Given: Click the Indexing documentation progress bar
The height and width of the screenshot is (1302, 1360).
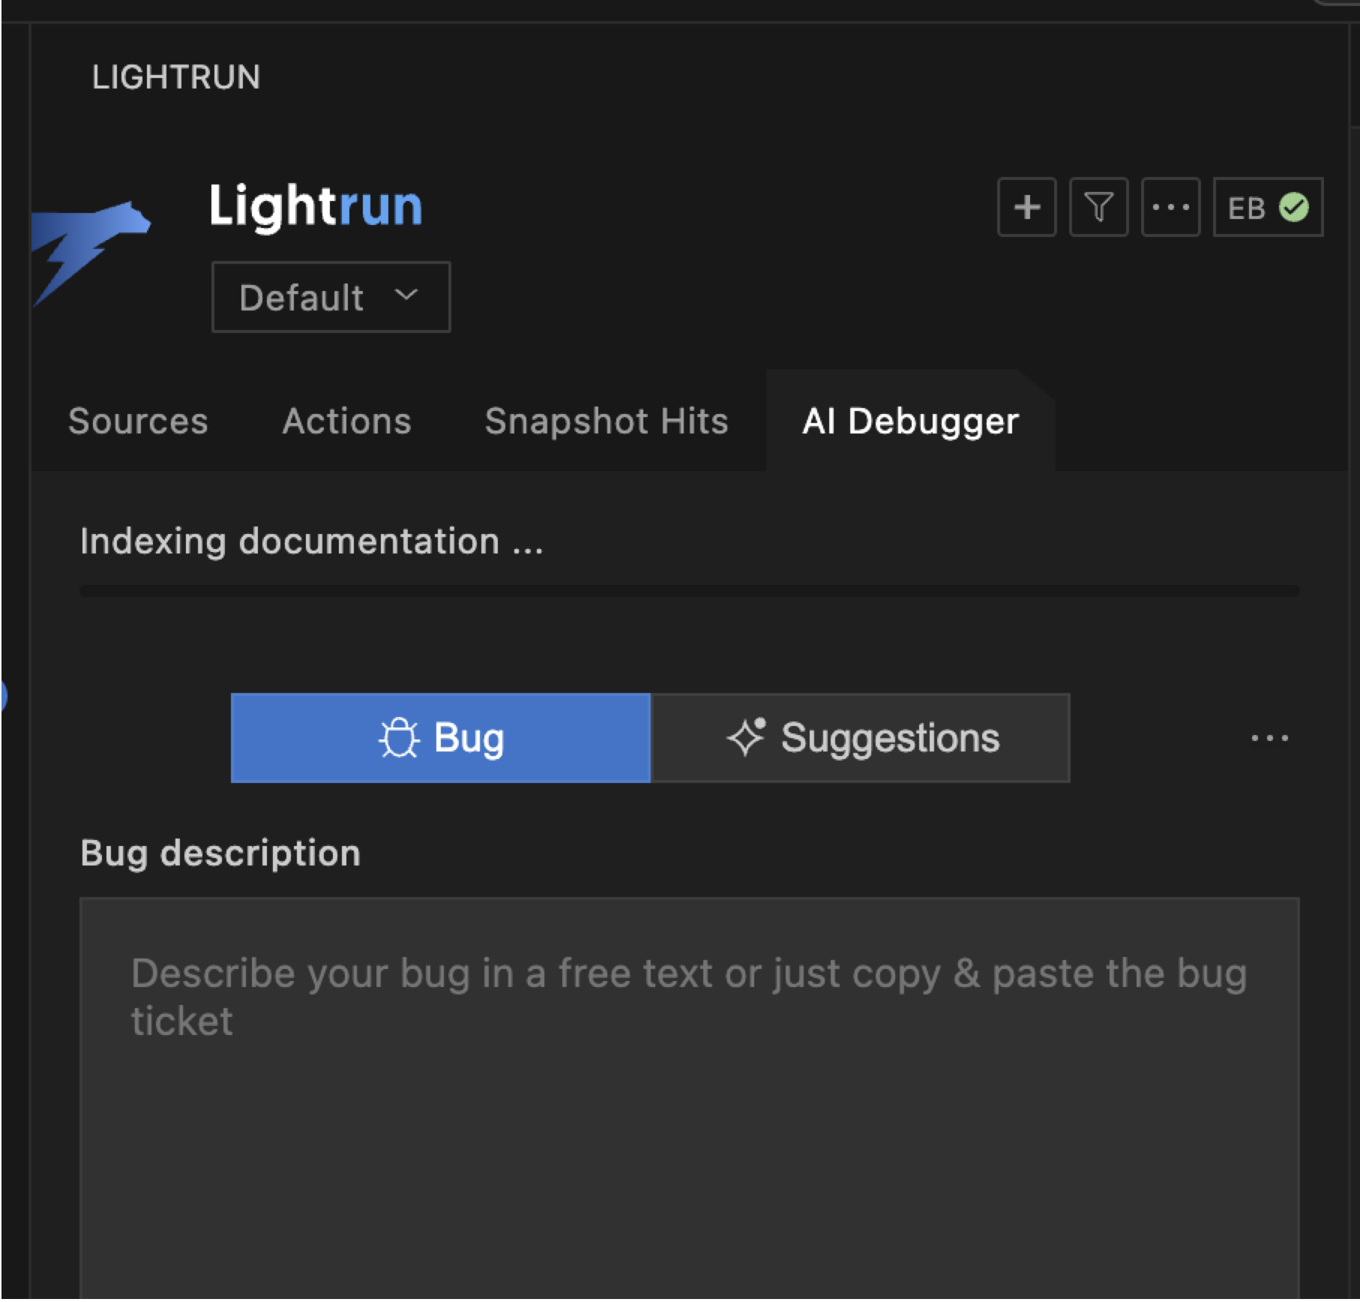Looking at the screenshot, I should [689, 591].
